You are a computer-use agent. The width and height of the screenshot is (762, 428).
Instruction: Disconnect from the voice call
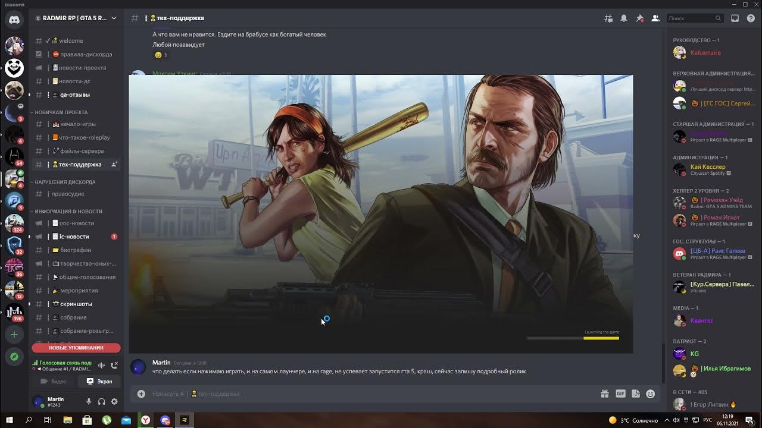pyautogui.click(x=114, y=365)
